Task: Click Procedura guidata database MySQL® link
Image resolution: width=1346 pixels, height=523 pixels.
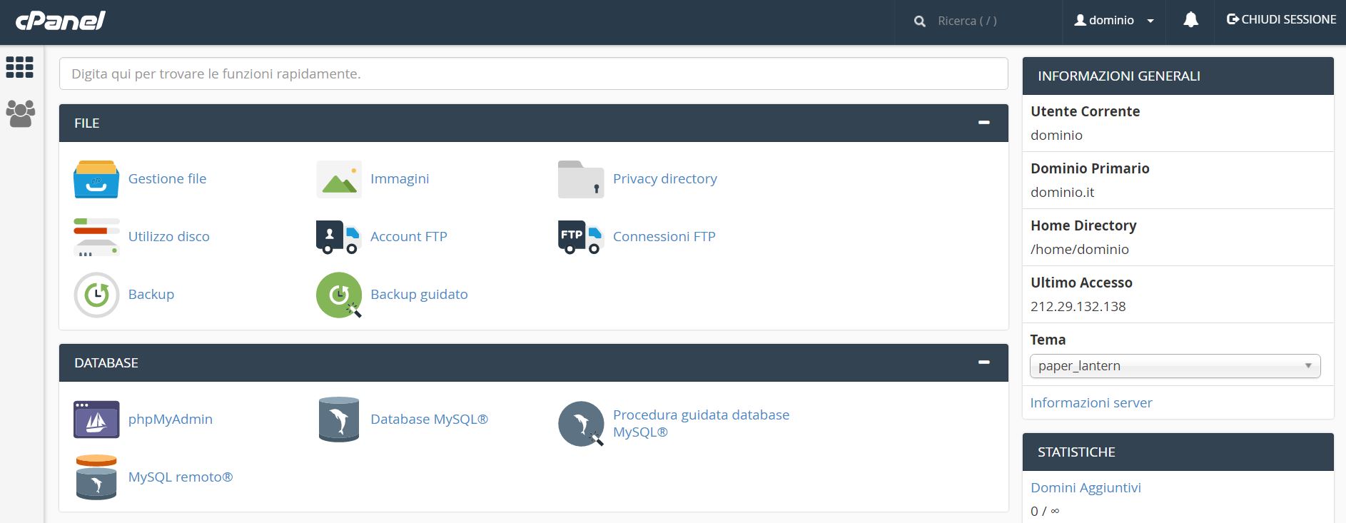Action: coord(702,424)
